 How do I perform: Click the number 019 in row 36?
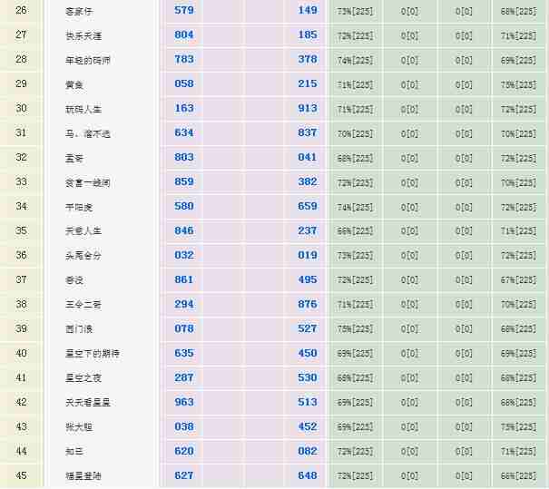click(308, 256)
